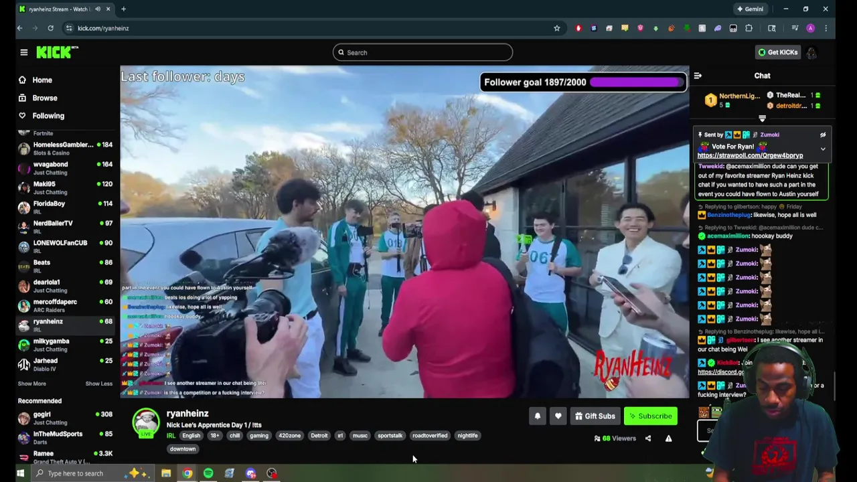Open Chrome extensions puzzle icon
The width and height of the screenshot is (857, 482).
(x=749, y=28)
